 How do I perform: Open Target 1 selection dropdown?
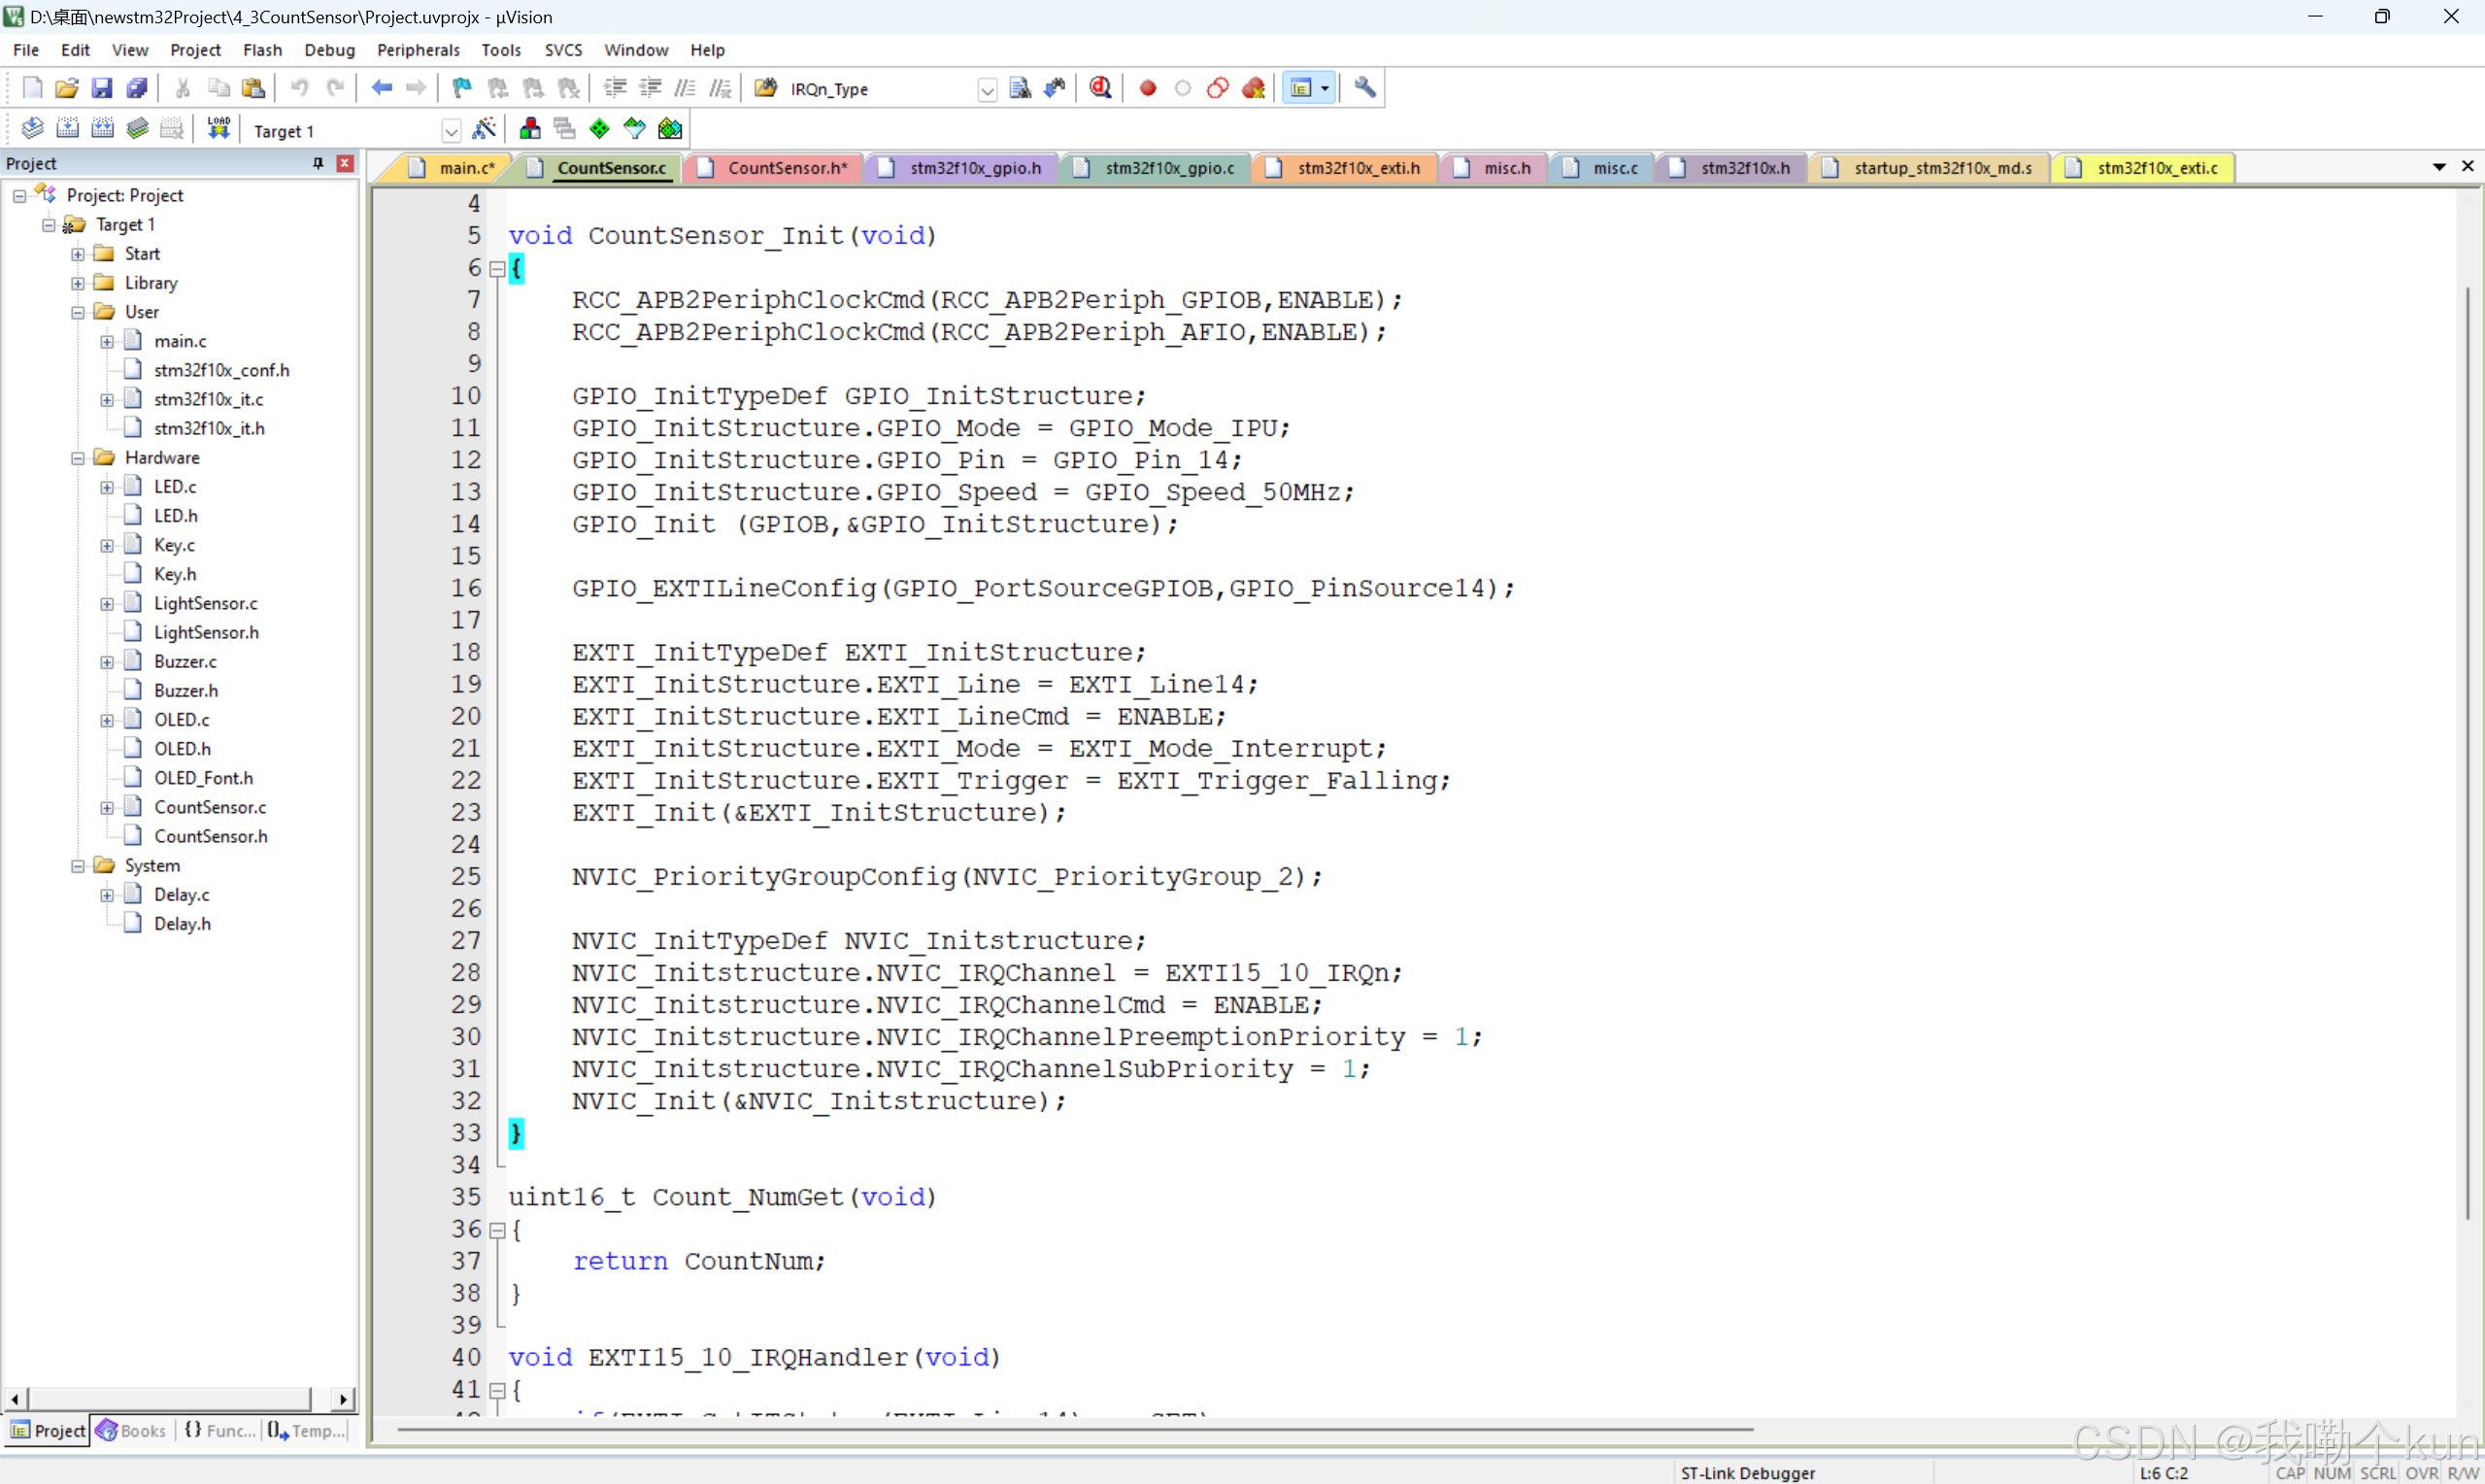pyautogui.click(x=451, y=131)
